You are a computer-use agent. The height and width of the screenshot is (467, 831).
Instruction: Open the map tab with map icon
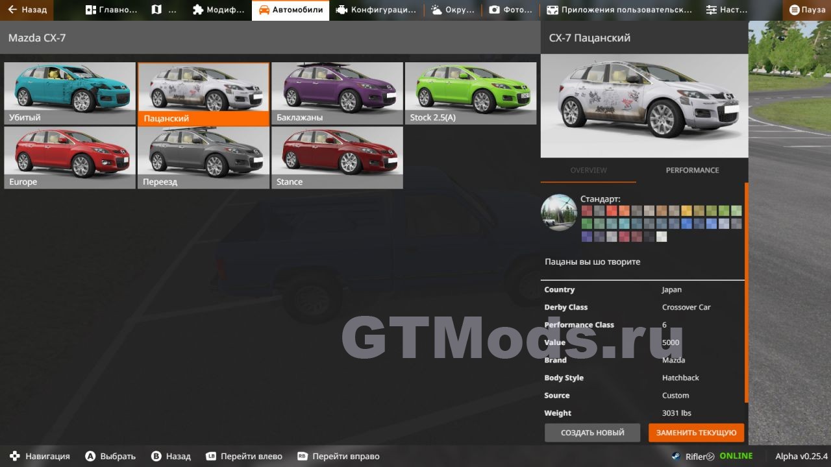(164, 10)
